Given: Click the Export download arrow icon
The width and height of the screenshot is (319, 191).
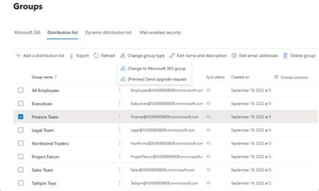Looking at the screenshot, I should coord(71,56).
